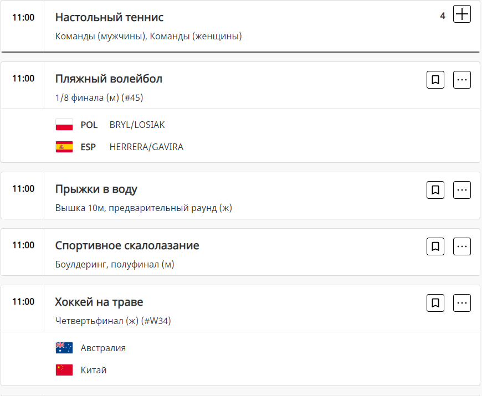Open the Пляжный волейбол event title
Screen dimensions: 482x396
(109, 79)
